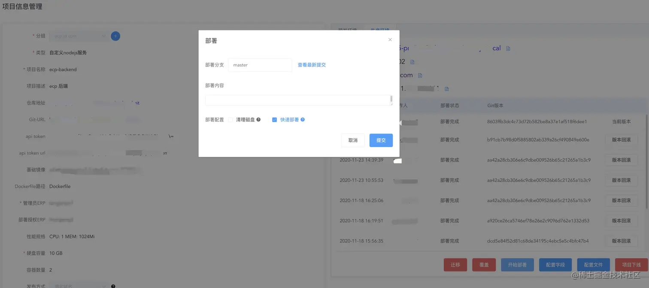This screenshot has height=288, width=649.
Task: Close the 部署 dialog with the X
Action: (390, 39)
